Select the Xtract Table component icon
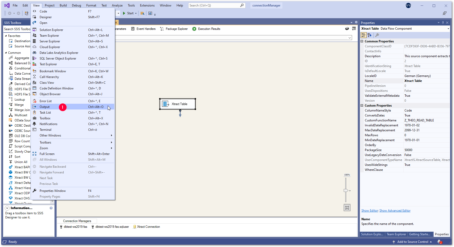 point(166,104)
